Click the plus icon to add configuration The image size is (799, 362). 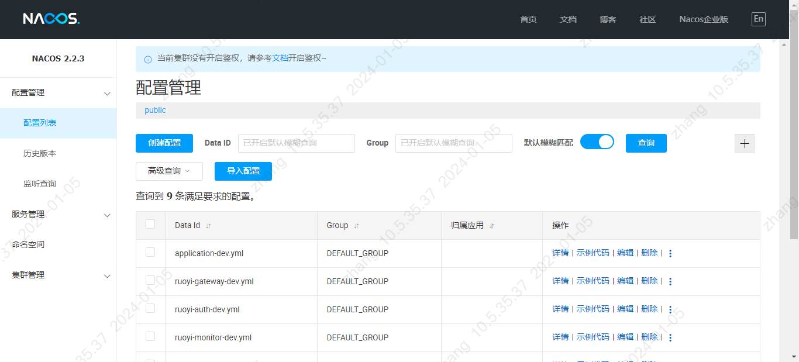pos(745,144)
